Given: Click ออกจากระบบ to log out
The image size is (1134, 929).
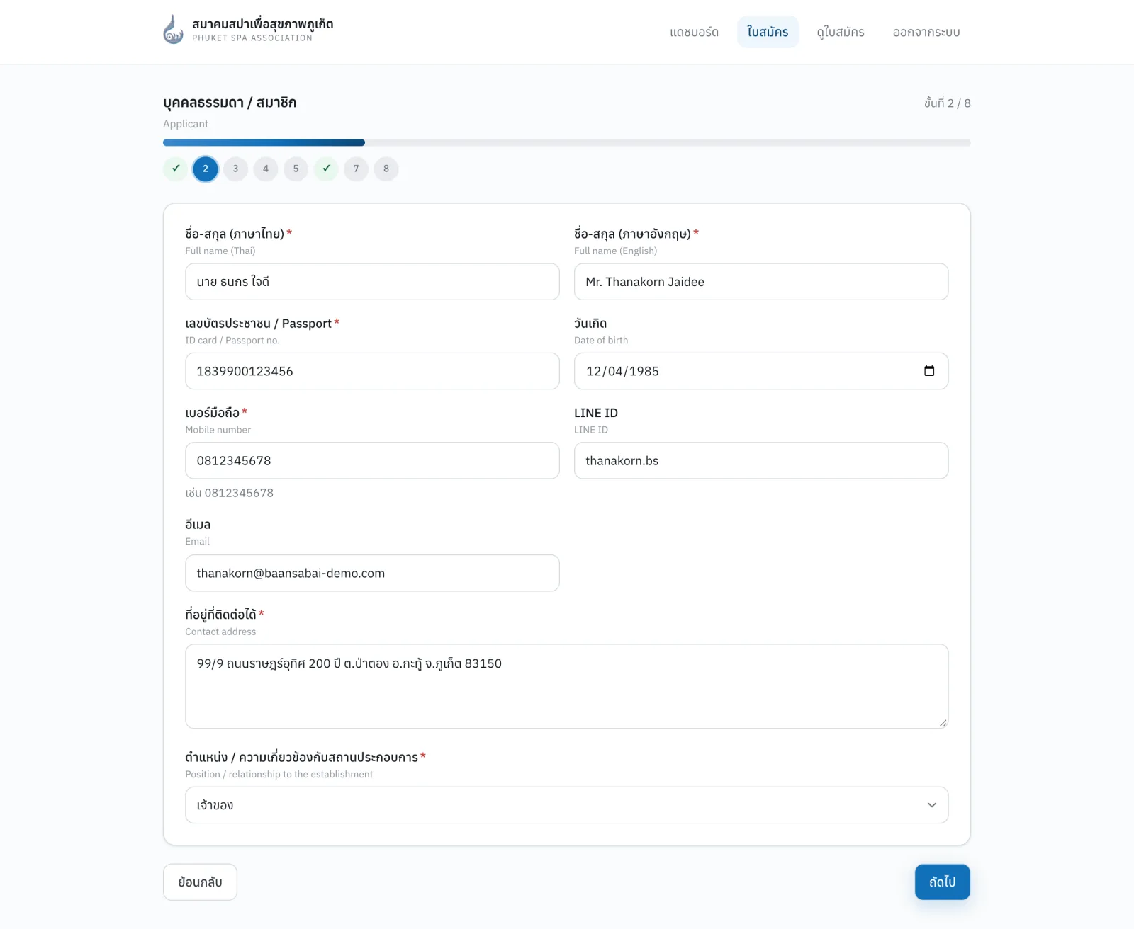Looking at the screenshot, I should [x=926, y=32].
